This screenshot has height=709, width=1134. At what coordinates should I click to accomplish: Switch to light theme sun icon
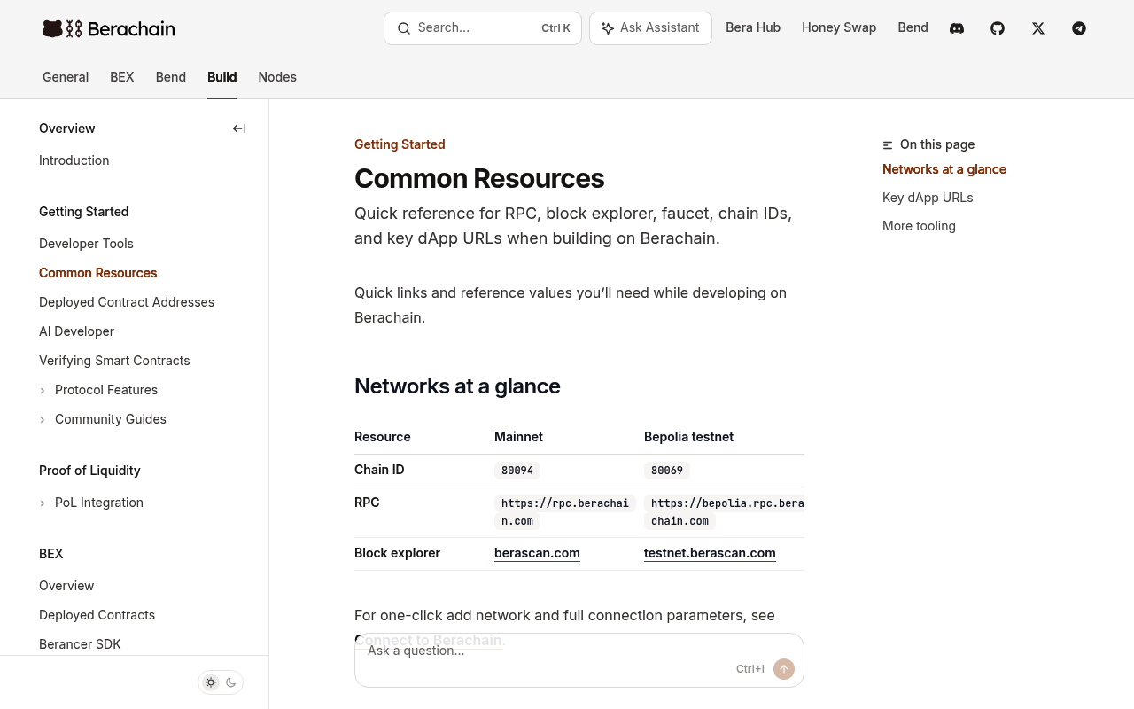[x=211, y=682]
